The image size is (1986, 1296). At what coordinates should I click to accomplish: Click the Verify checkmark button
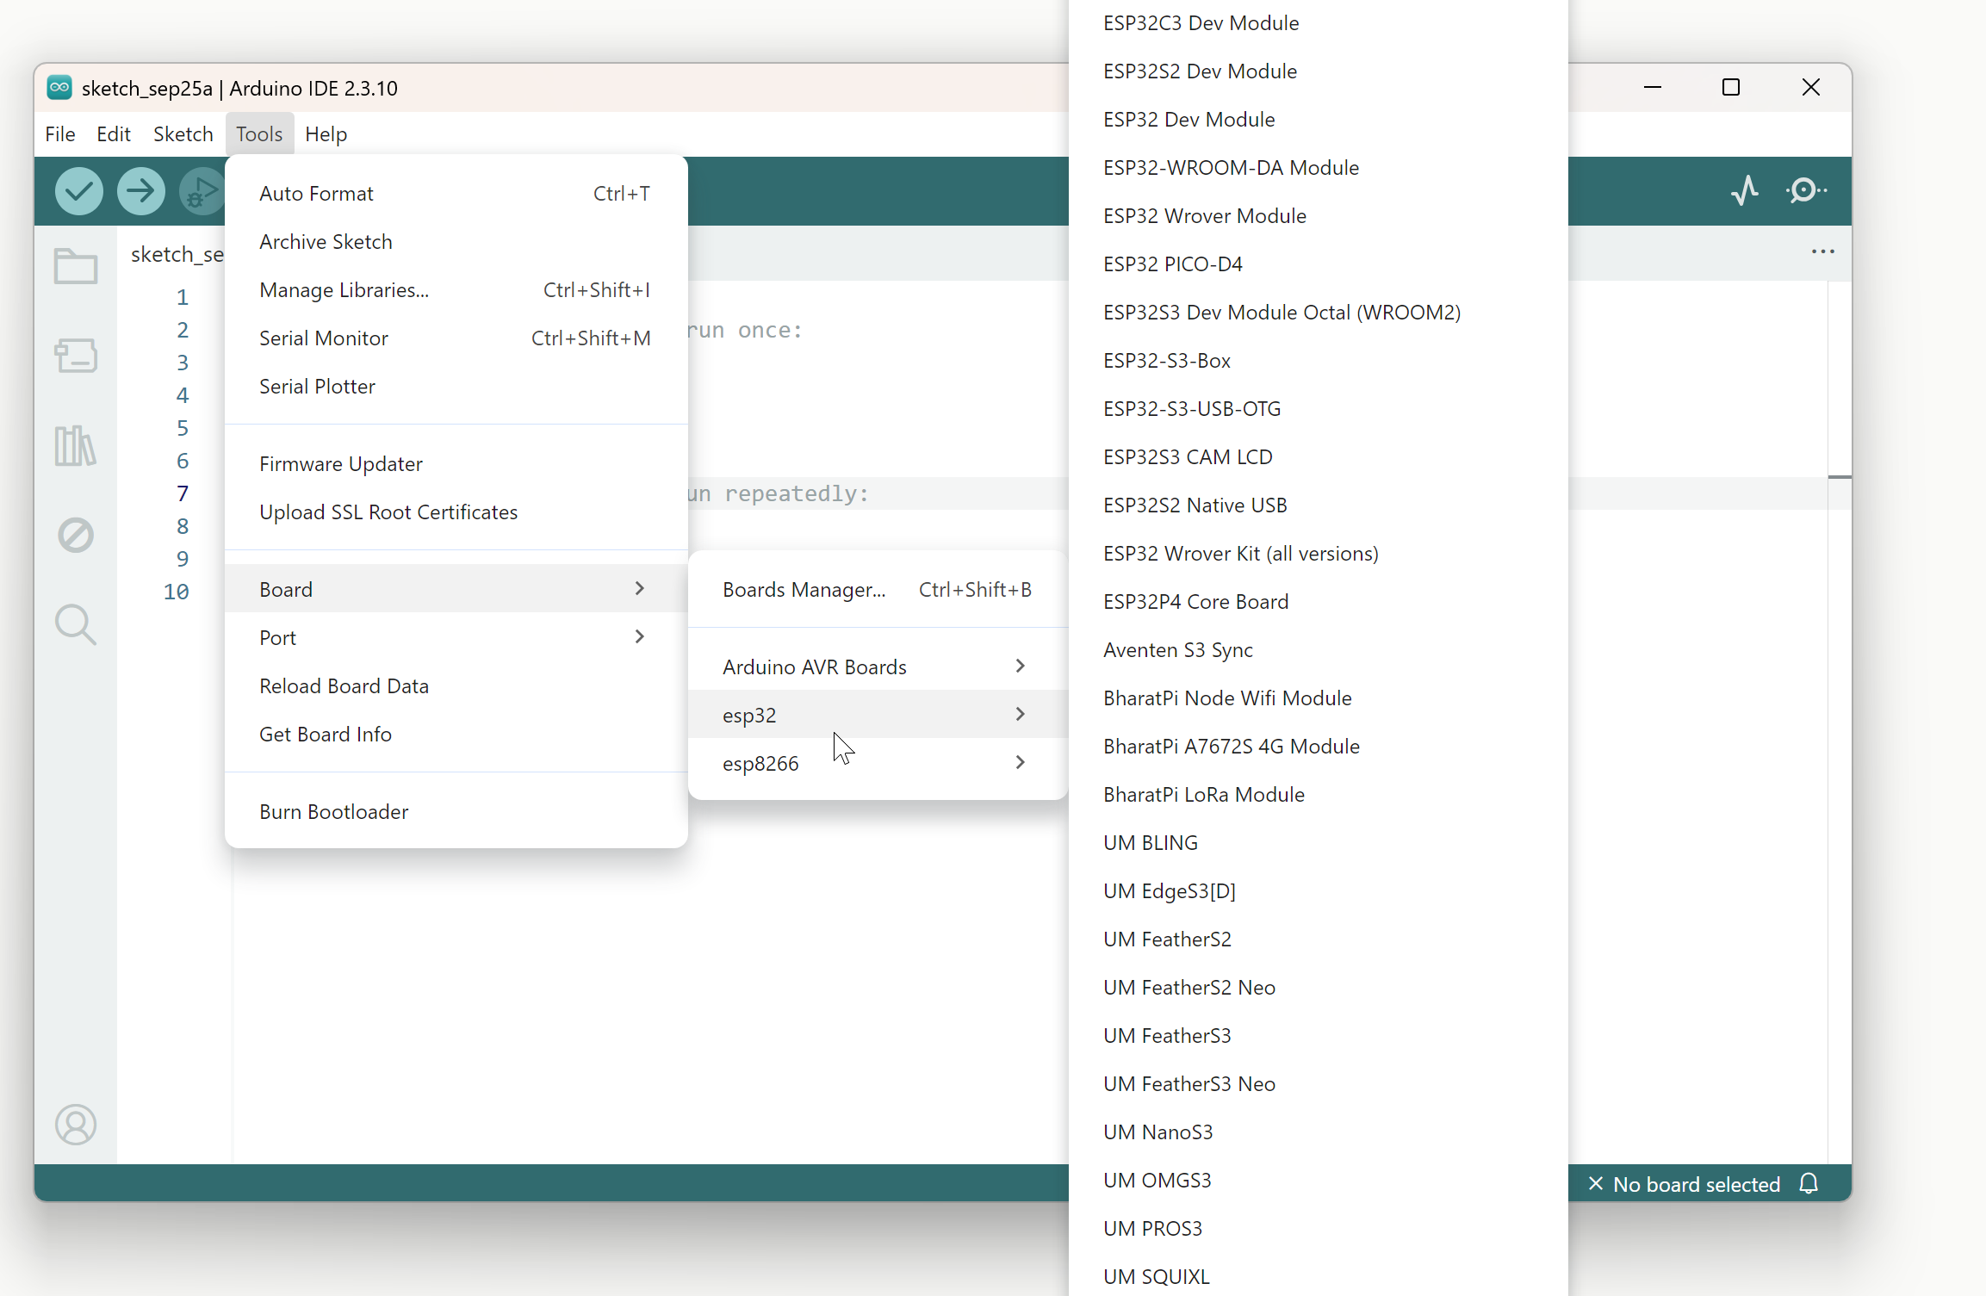(79, 191)
